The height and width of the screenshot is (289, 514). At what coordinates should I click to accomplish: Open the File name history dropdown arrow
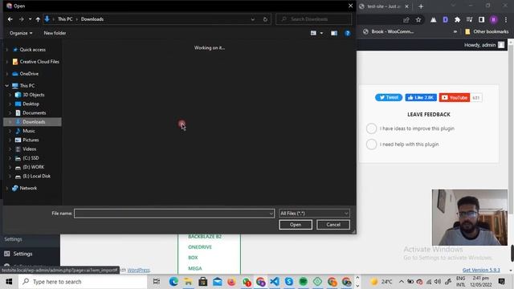coord(271,214)
